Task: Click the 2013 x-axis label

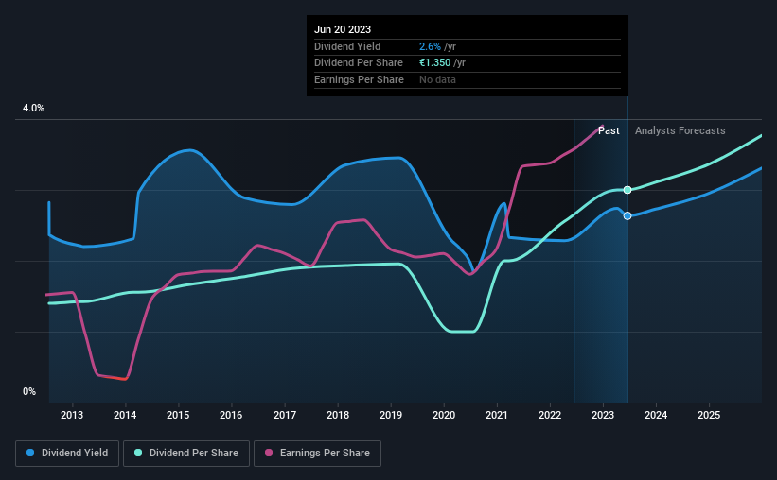Action: pyautogui.click(x=72, y=415)
